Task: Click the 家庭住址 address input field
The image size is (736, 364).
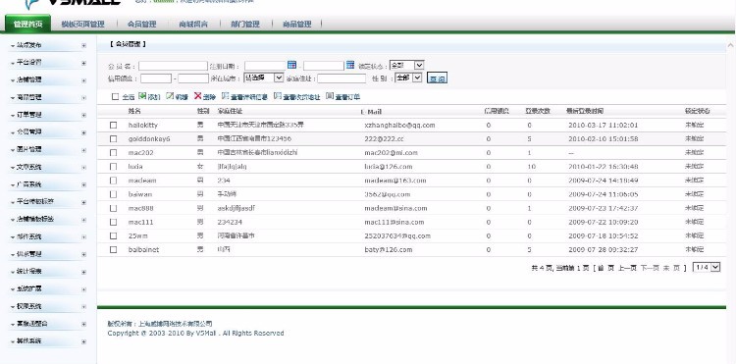Action: pyautogui.click(x=342, y=78)
